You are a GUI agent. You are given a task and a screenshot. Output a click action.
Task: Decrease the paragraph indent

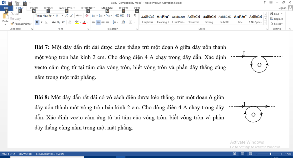pos(117,15)
